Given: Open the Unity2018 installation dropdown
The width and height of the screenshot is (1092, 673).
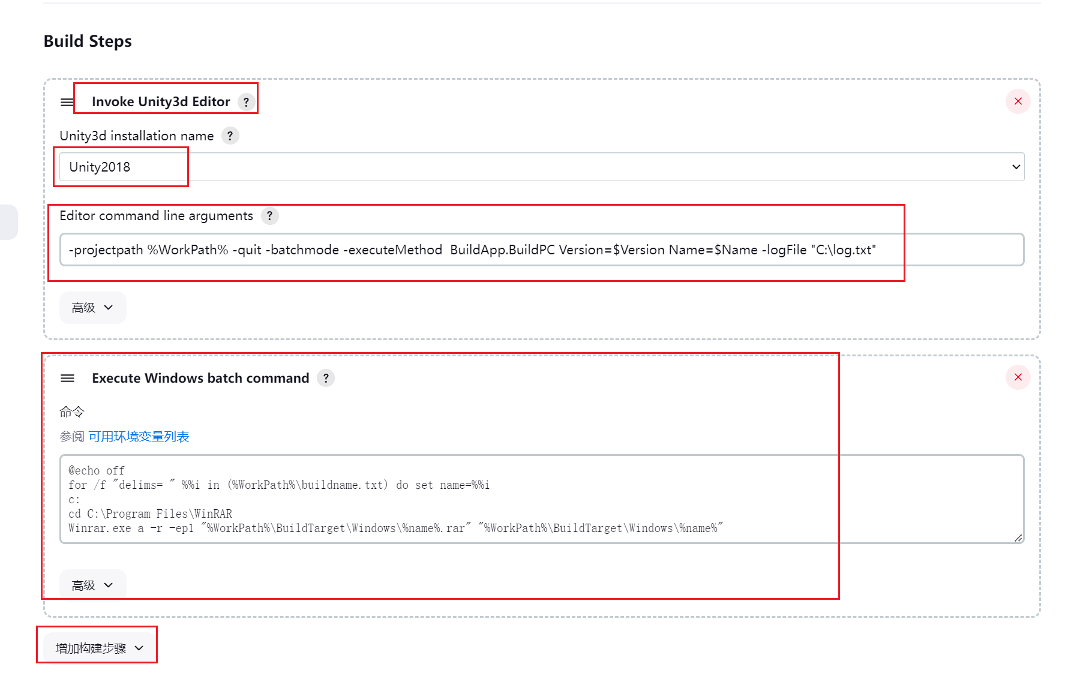Looking at the screenshot, I should [542, 167].
